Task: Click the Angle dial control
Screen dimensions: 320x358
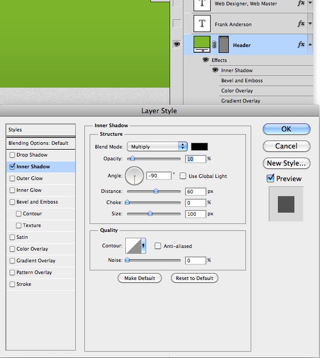Action: pos(134,176)
